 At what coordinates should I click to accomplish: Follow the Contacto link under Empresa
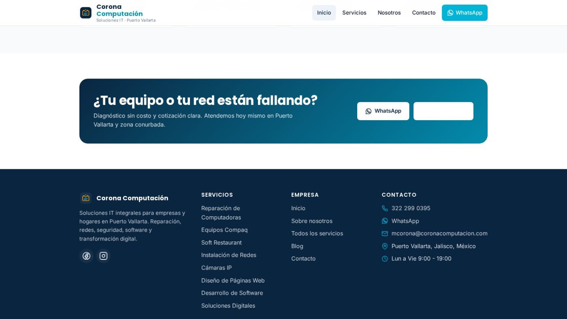303,259
